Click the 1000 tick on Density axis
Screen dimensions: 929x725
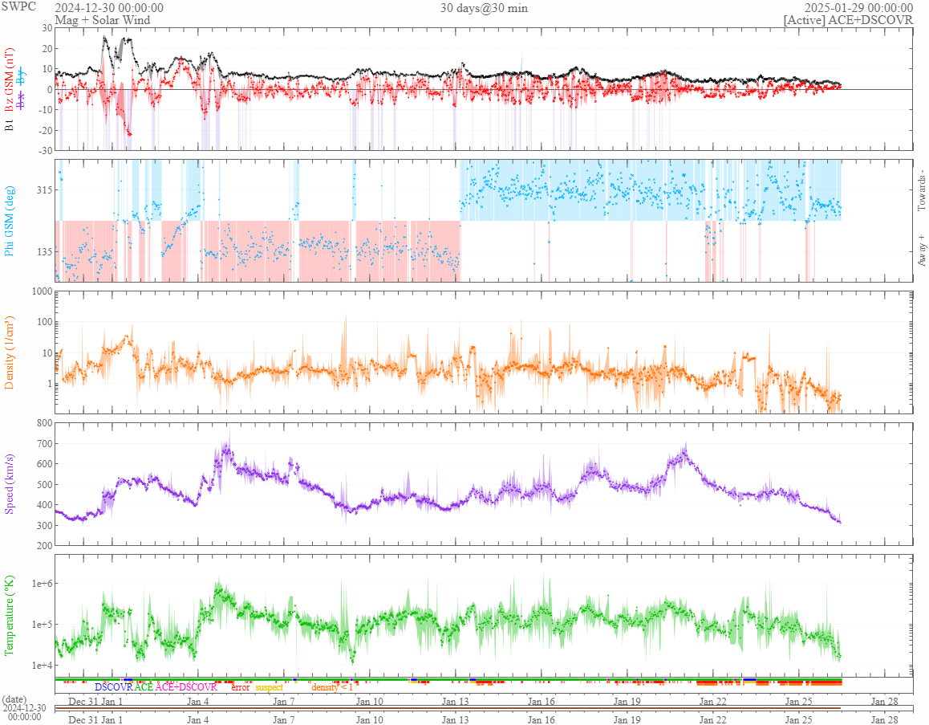[42, 291]
